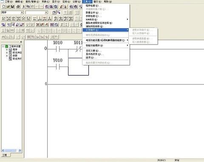
Task: Click ladder step number 0
Action: click(45, 48)
